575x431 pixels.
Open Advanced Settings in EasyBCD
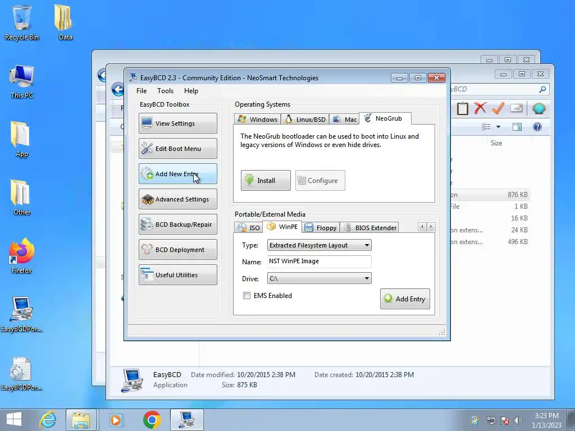click(x=178, y=199)
